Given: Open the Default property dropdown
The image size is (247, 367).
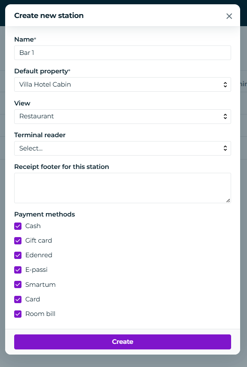Looking at the screenshot, I should [x=122, y=84].
